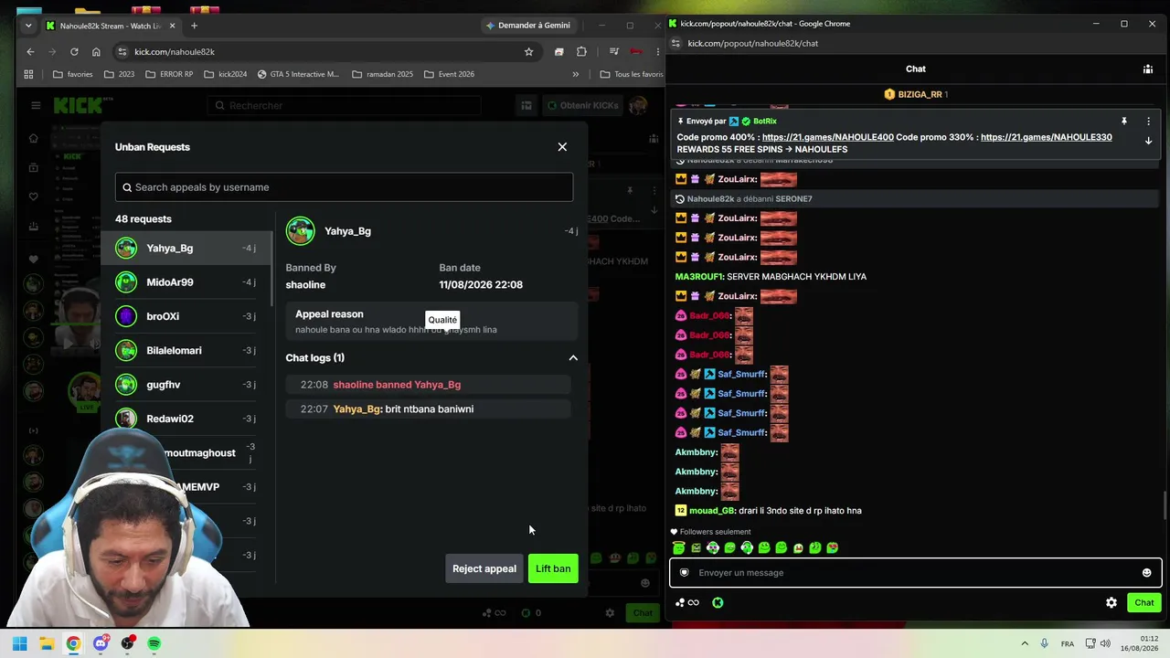This screenshot has height=658, width=1170.
Task: Search appeals by username field
Action: [344, 187]
